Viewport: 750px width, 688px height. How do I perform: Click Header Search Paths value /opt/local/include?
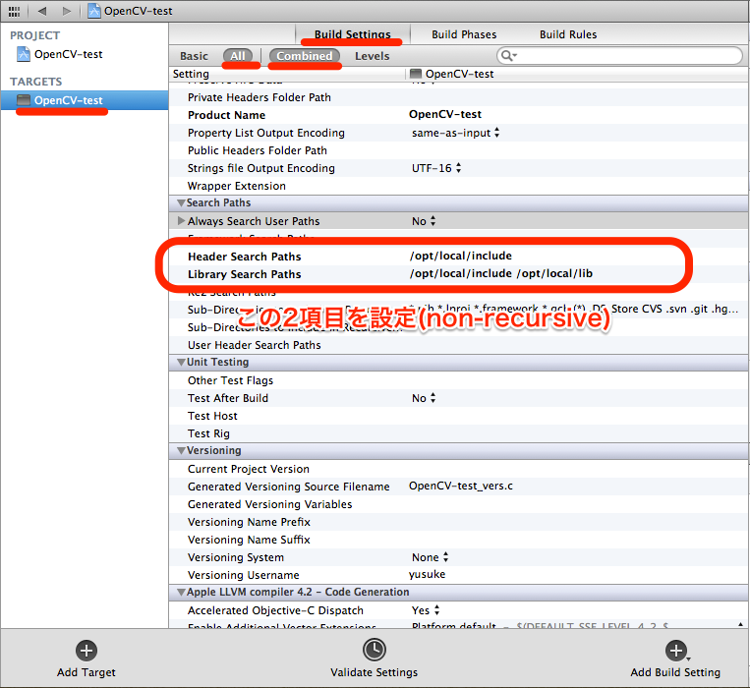[x=461, y=256]
